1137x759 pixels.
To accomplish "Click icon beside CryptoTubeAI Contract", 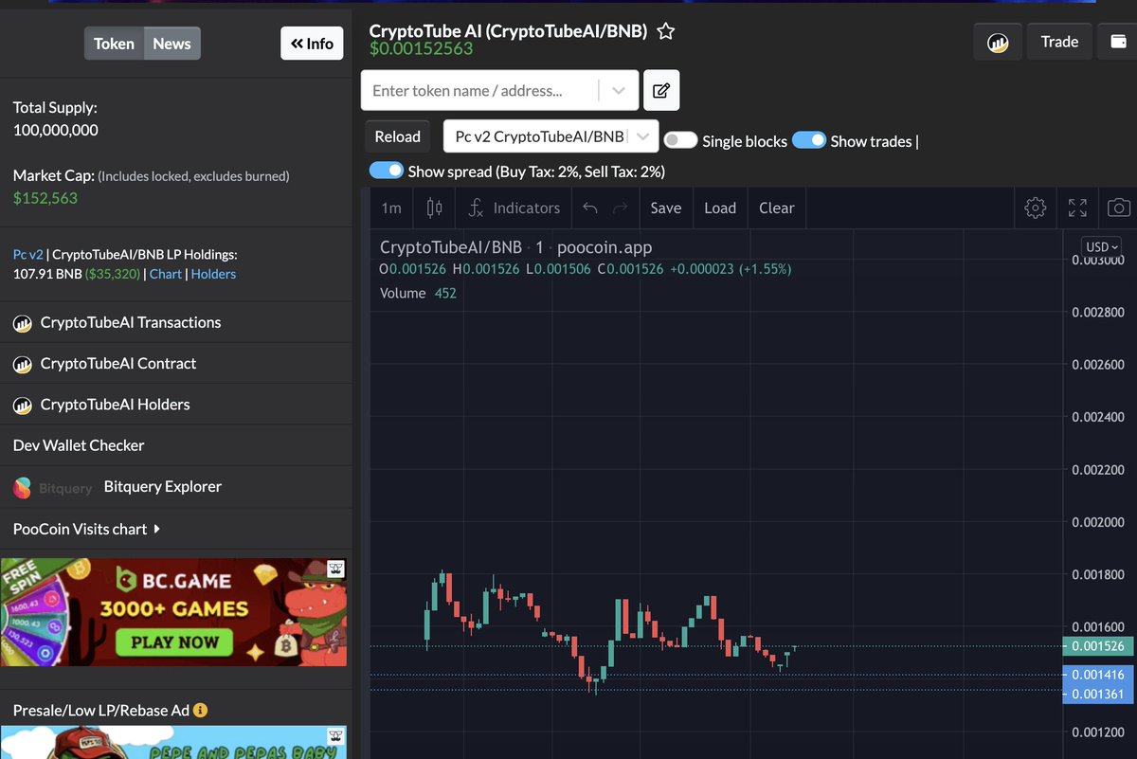I will click(23, 364).
